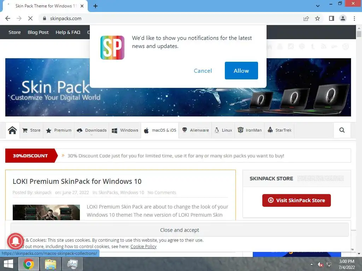Open the Linux category
The height and width of the screenshot is (271, 362).
pyautogui.click(x=223, y=130)
